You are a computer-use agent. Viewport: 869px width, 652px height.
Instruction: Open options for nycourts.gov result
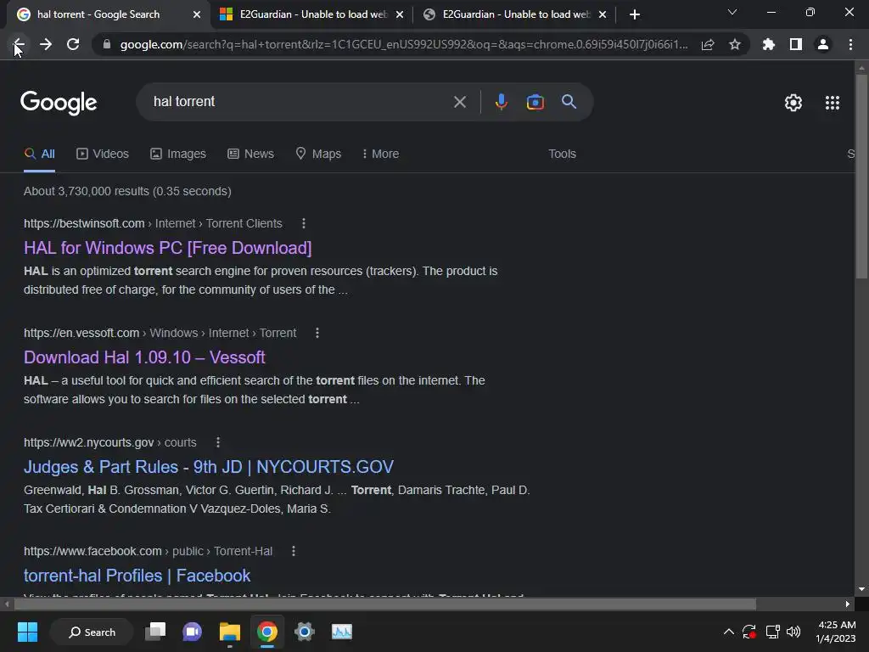pyautogui.click(x=218, y=442)
